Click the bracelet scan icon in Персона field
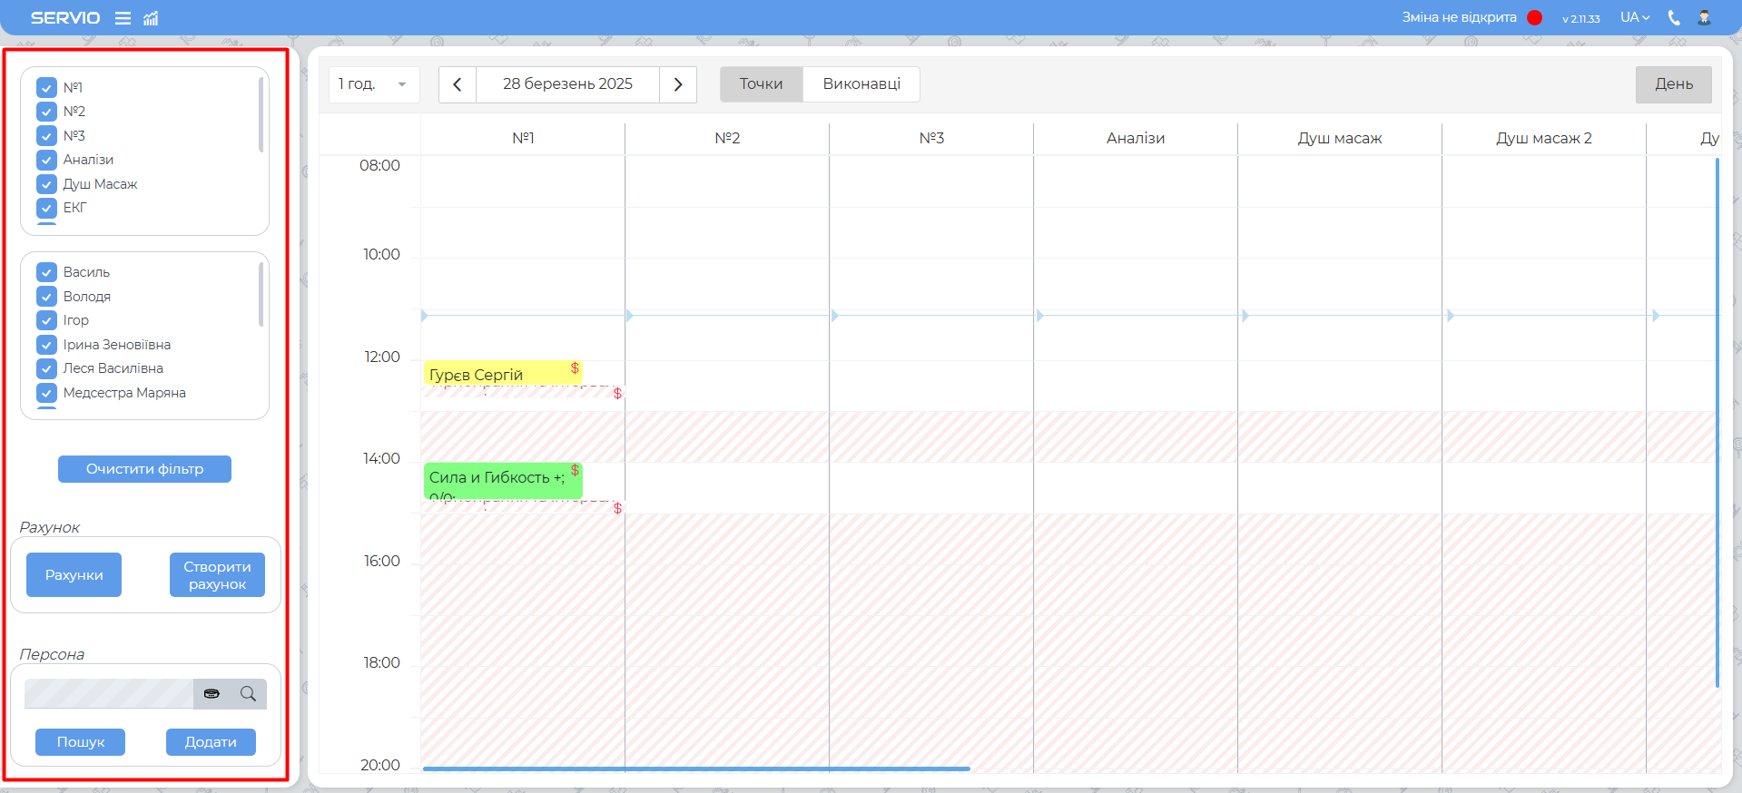1742x793 pixels. (212, 693)
